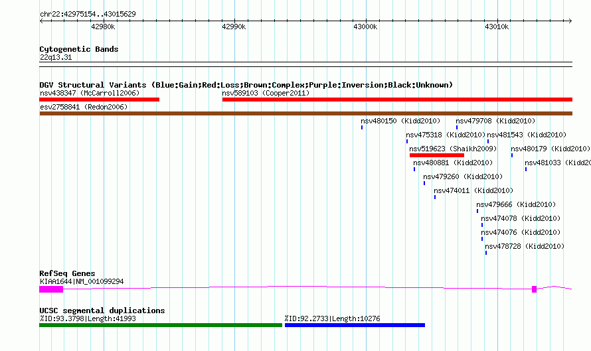Screen dimensions: 591x351
Task: Open the KIAA1644|NM_001099294 gene label
Action: 82,281
